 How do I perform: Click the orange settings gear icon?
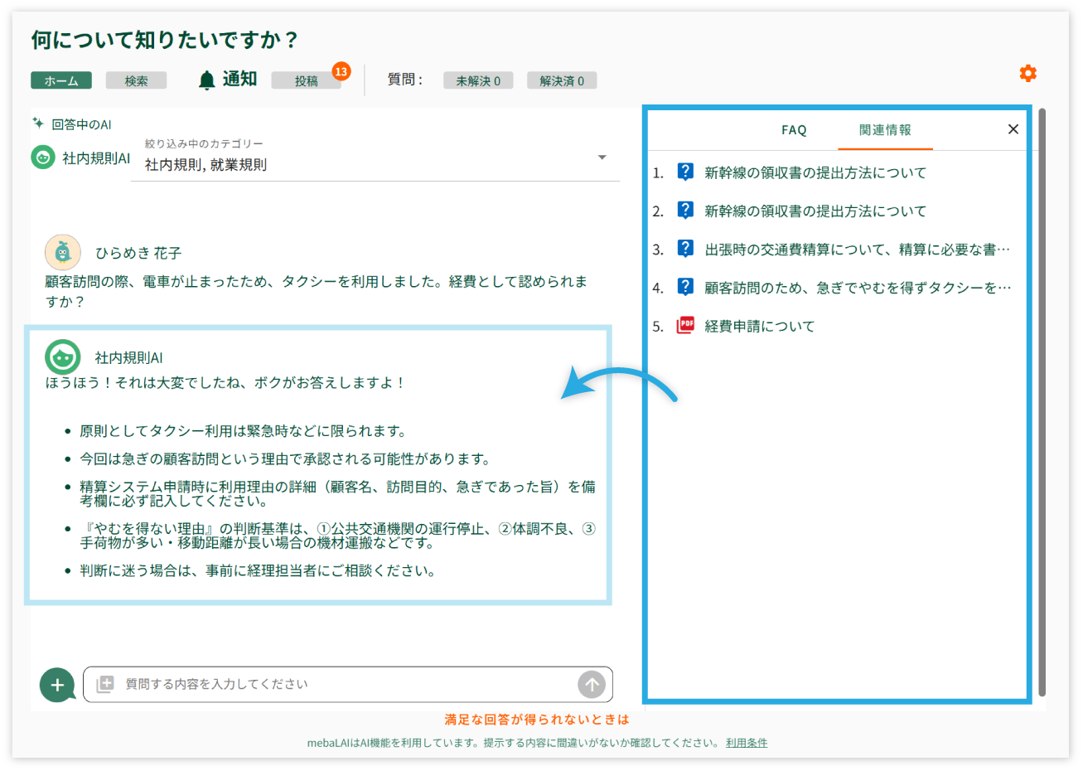1027,74
